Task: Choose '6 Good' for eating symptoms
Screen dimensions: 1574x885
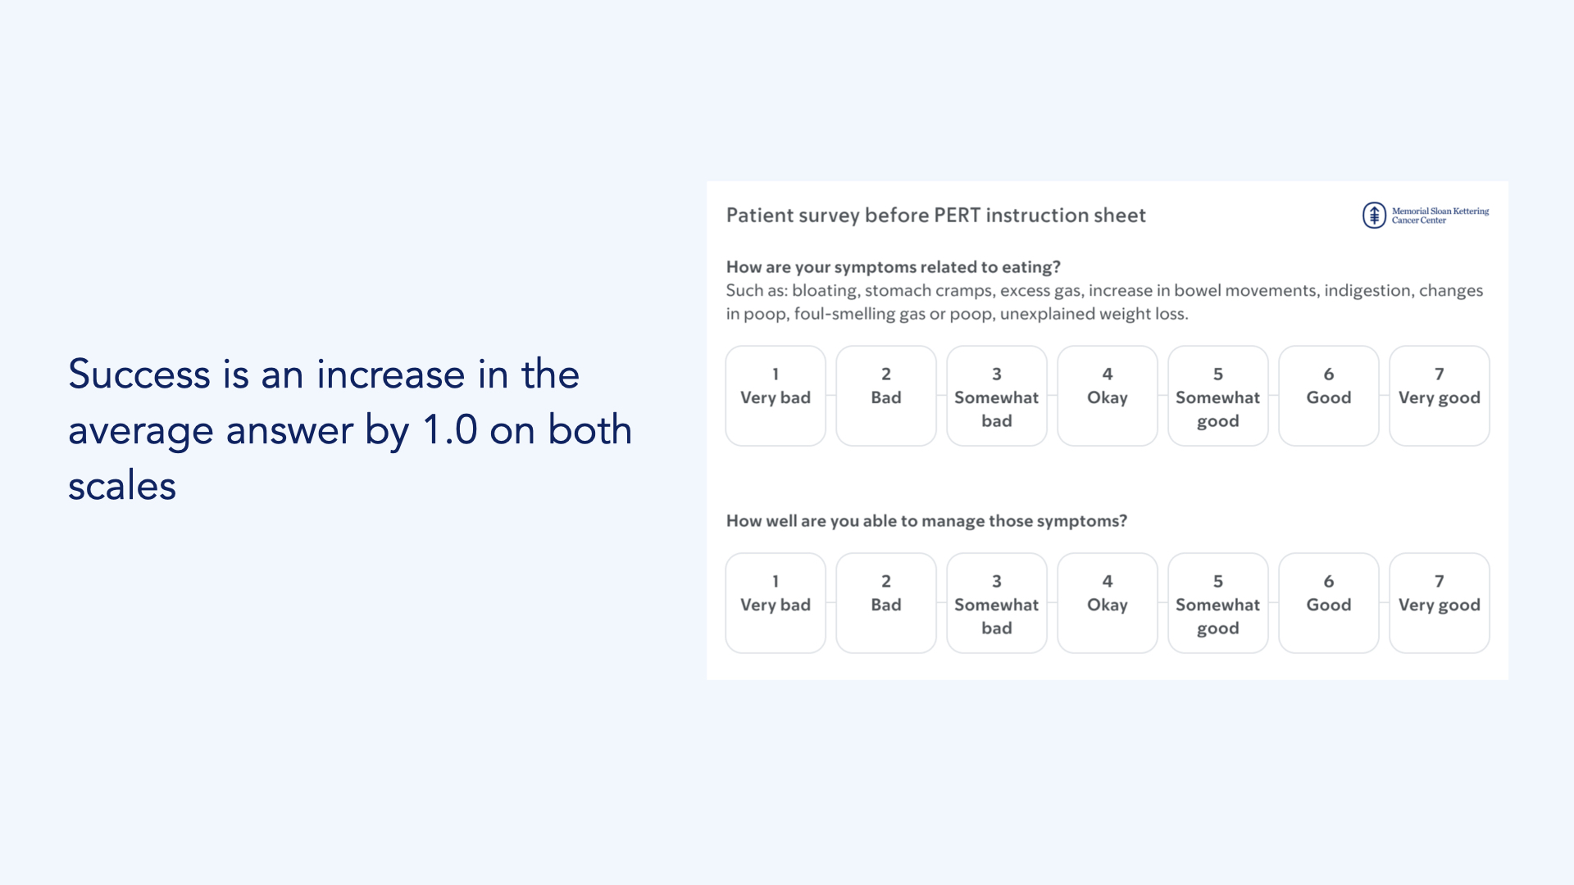Action: click(1328, 396)
